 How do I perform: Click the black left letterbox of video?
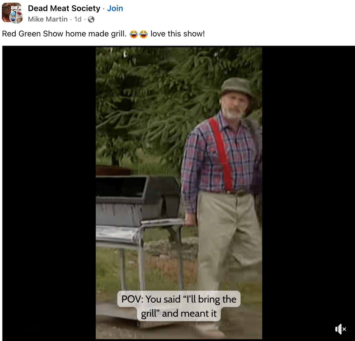(x=49, y=189)
